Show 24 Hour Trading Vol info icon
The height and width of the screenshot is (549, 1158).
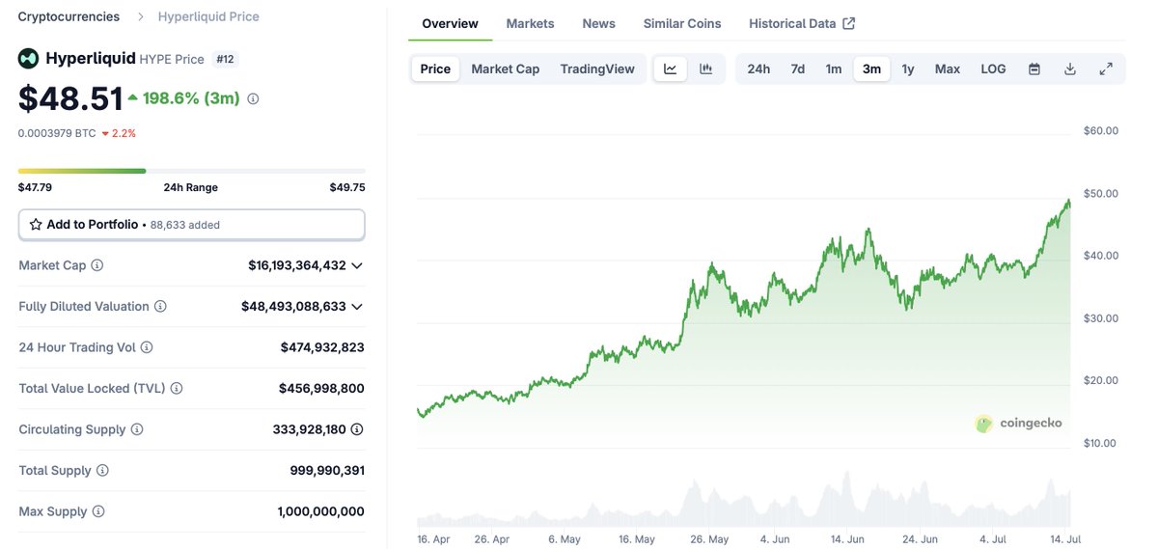click(147, 347)
